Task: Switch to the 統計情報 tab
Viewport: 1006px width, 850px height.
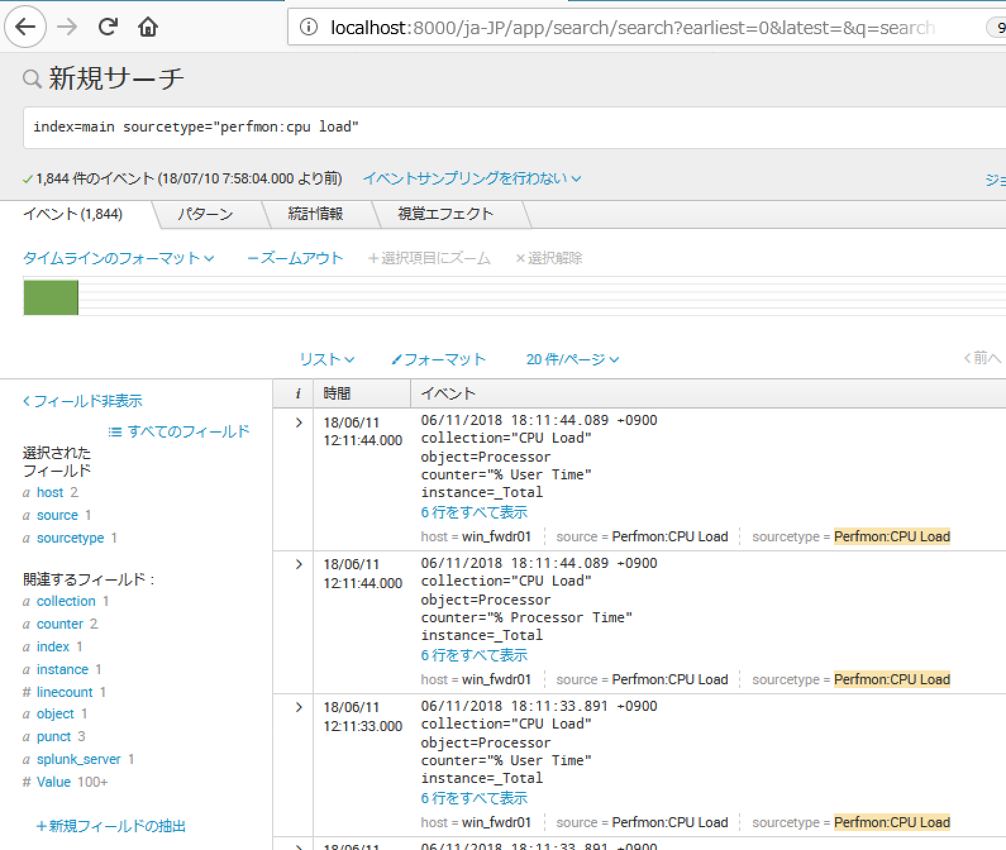Action: click(x=315, y=214)
